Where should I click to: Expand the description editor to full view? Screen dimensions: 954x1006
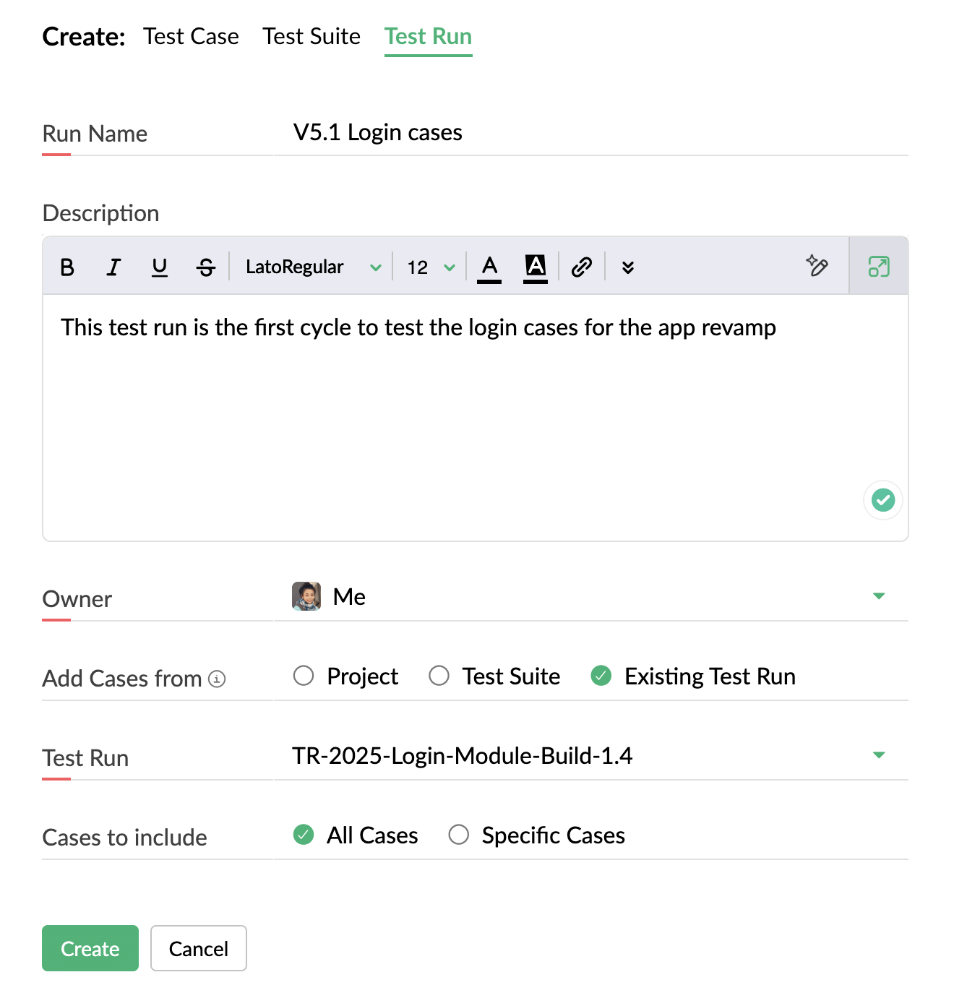point(879,267)
